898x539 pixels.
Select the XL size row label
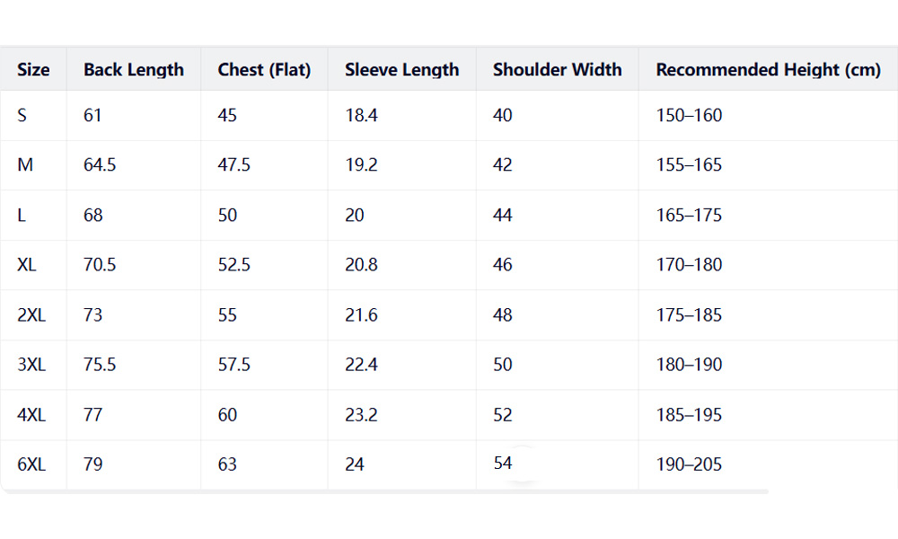(27, 265)
